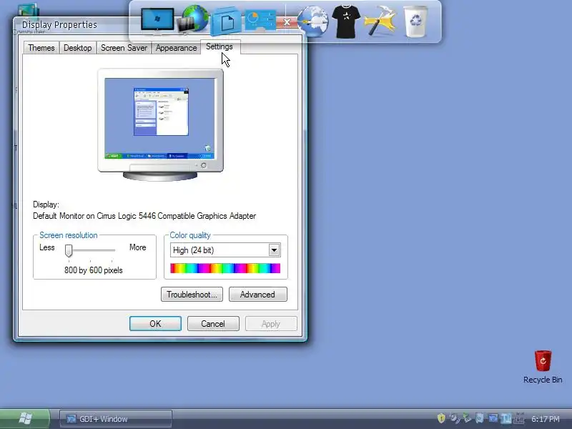Image resolution: width=572 pixels, height=429 pixels.
Task: Open the hammer and screwdriver tools icon
Action: pos(381,21)
